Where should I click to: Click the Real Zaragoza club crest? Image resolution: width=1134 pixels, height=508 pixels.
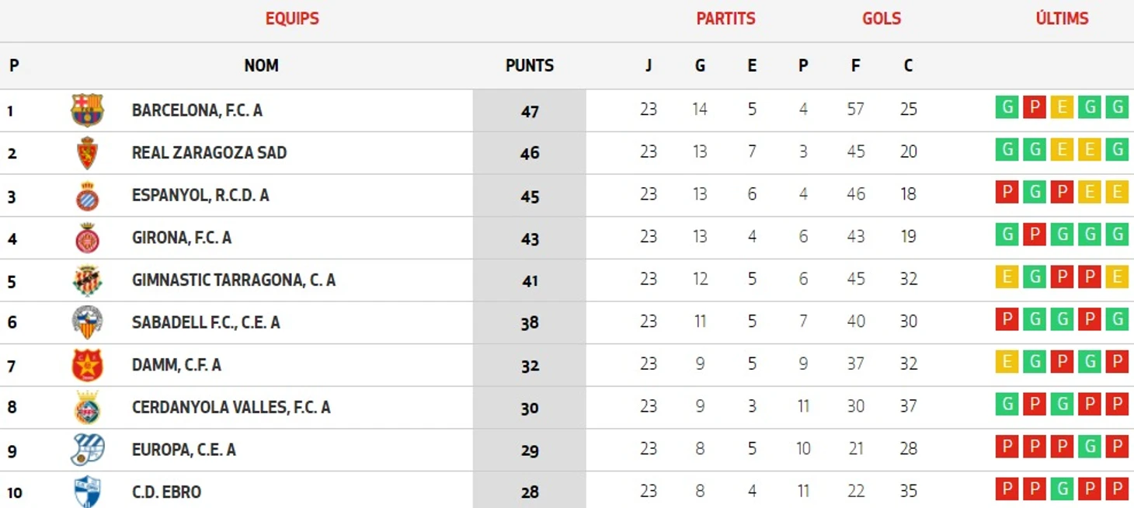pyautogui.click(x=87, y=153)
